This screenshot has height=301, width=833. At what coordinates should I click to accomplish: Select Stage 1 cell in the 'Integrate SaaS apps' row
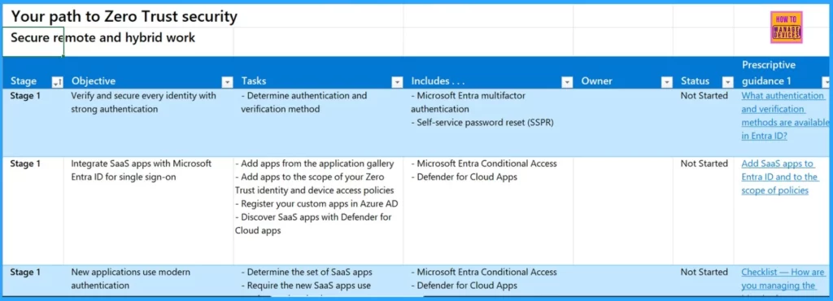click(33, 211)
